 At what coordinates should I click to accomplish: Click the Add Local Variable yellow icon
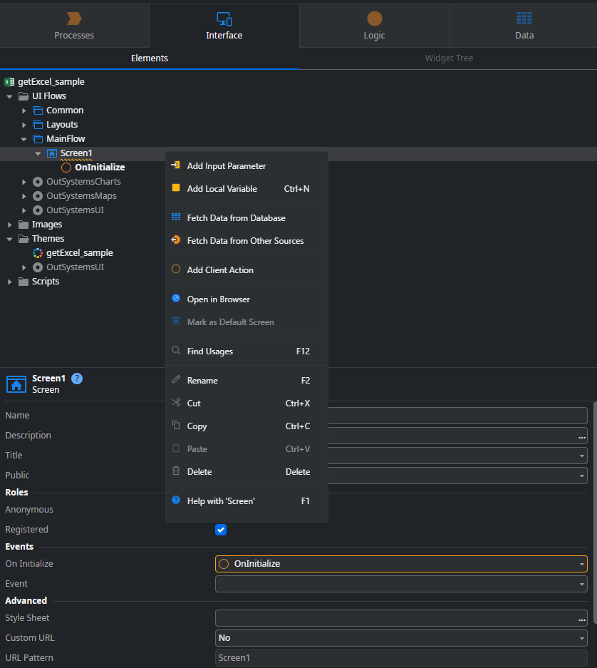click(x=175, y=188)
